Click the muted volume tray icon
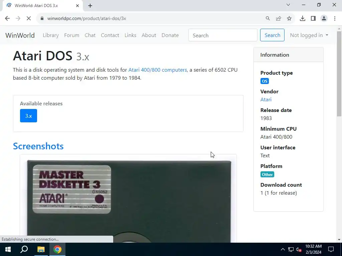Screen dimensions: 342x256 click(x=299, y=249)
